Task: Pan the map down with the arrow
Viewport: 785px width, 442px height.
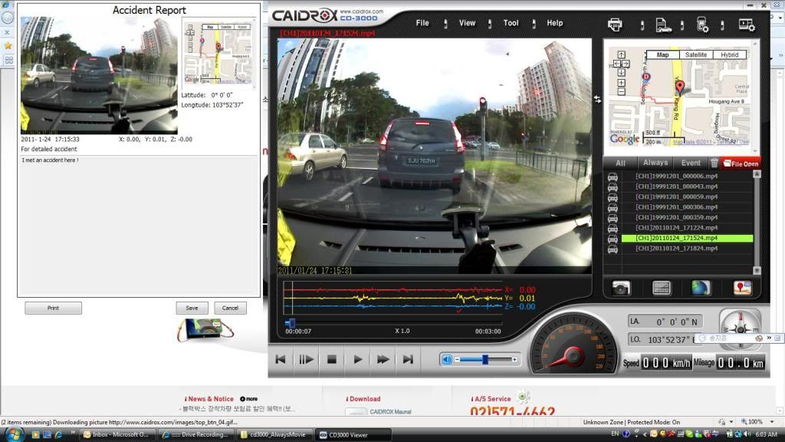Action: pyautogui.click(x=621, y=73)
